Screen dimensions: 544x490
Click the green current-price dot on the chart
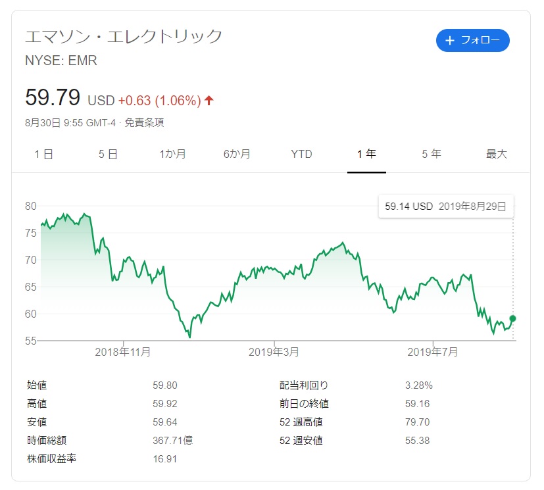click(513, 318)
